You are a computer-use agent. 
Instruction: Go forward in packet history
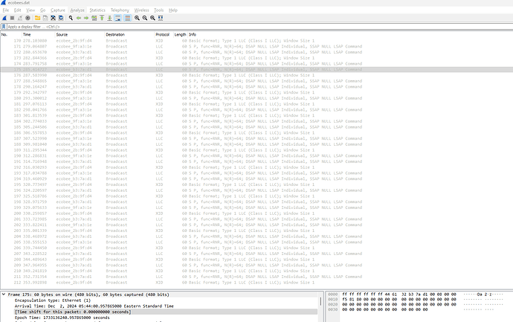(86, 18)
